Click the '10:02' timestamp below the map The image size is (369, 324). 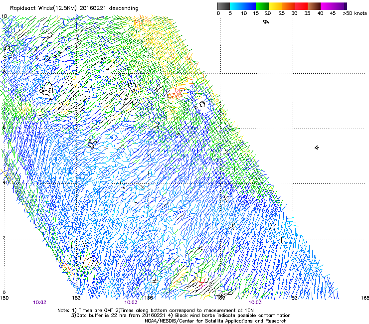click(x=39, y=303)
